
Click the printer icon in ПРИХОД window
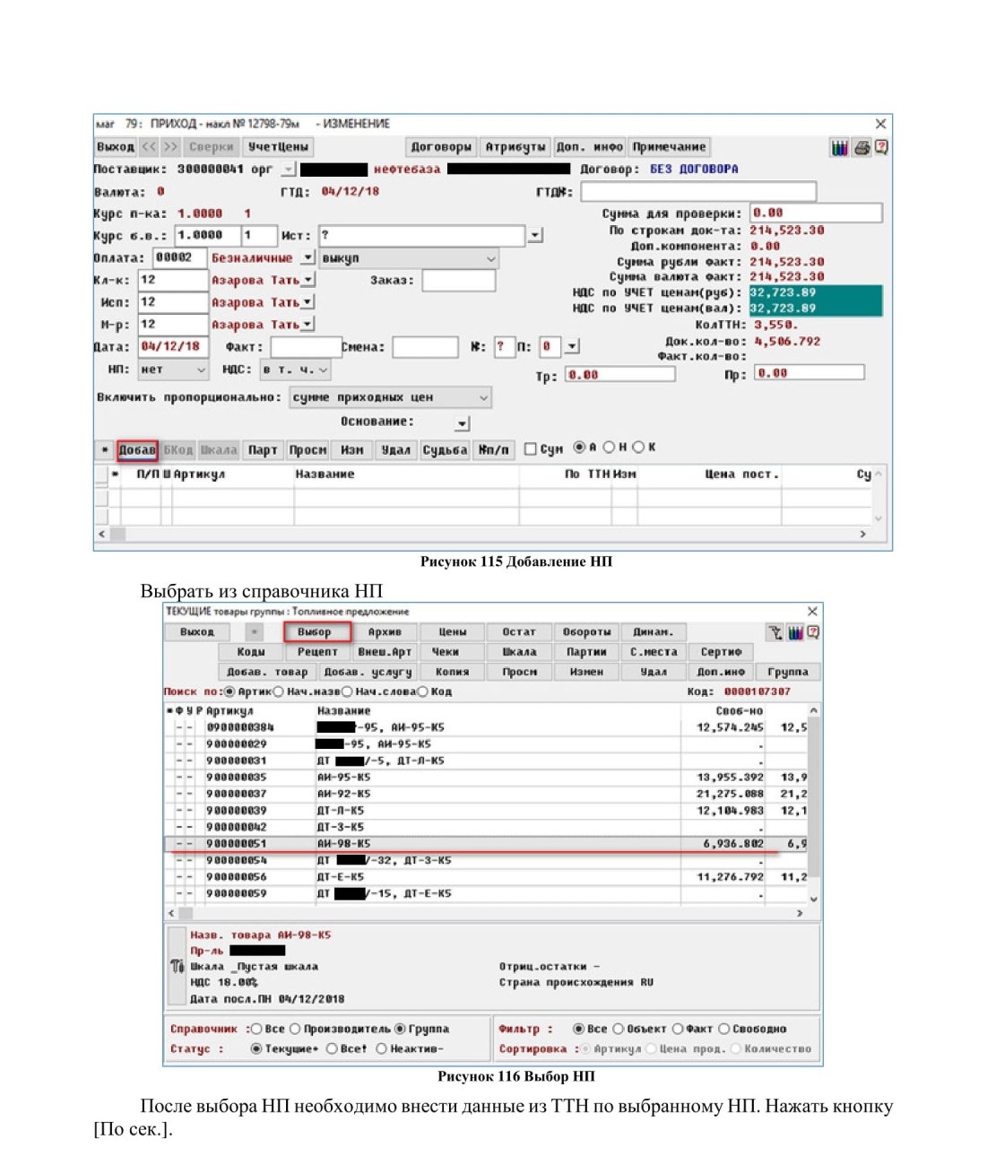pyautogui.click(x=861, y=148)
